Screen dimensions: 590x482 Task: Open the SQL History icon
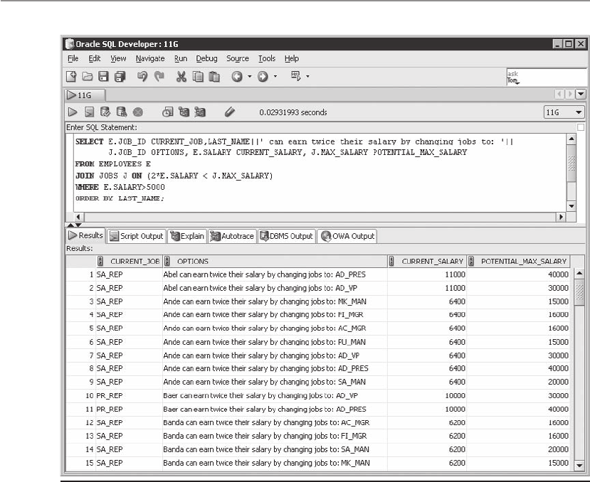pyautogui.click(x=167, y=112)
